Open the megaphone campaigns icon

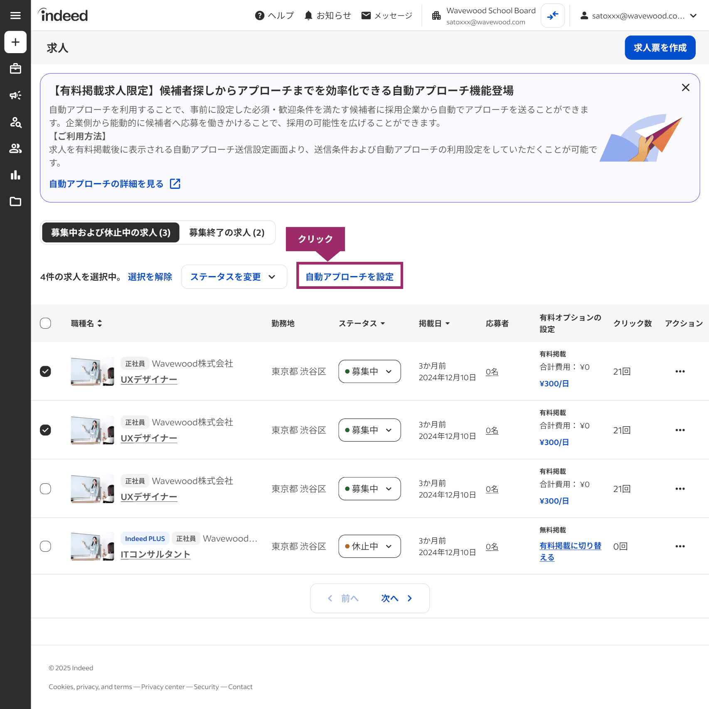pyautogui.click(x=15, y=95)
